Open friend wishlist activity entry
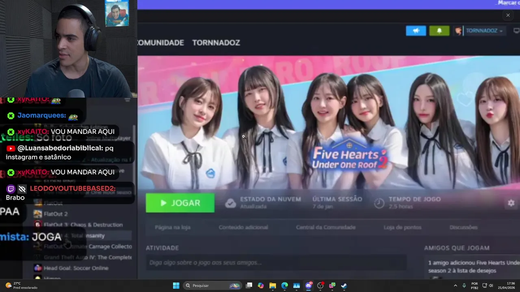The height and width of the screenshot is (292, 520). (x=473, y=266)
